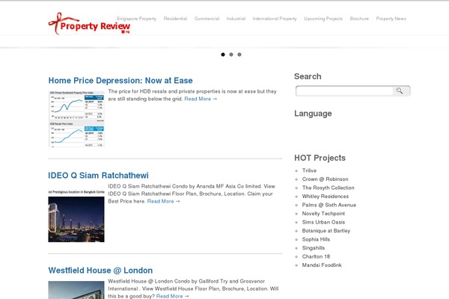Click the Property Review logo
Image resolution: width=449 pixels, height=299 pixels.
point(89,24)
